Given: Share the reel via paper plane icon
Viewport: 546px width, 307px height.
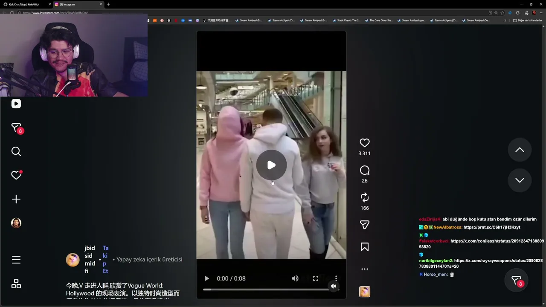Looking at the screenshot, I should (x=364, y=225).
